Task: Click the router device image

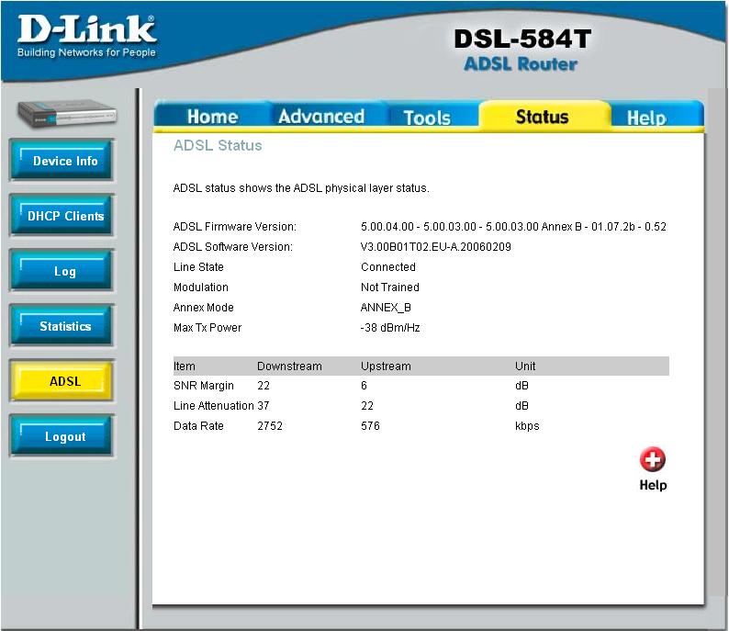Action: coord(66,113)
